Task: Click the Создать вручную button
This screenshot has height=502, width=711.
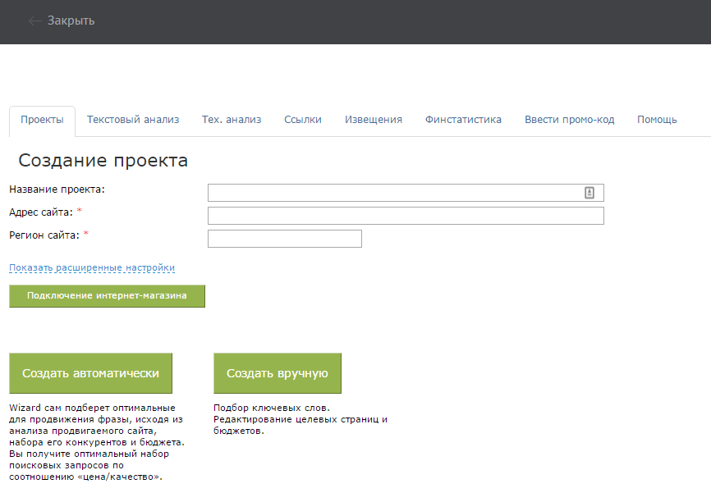Action: 277,373
